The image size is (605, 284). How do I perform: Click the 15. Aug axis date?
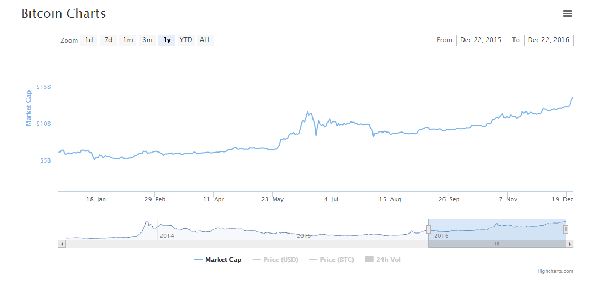tap(390, 199)
